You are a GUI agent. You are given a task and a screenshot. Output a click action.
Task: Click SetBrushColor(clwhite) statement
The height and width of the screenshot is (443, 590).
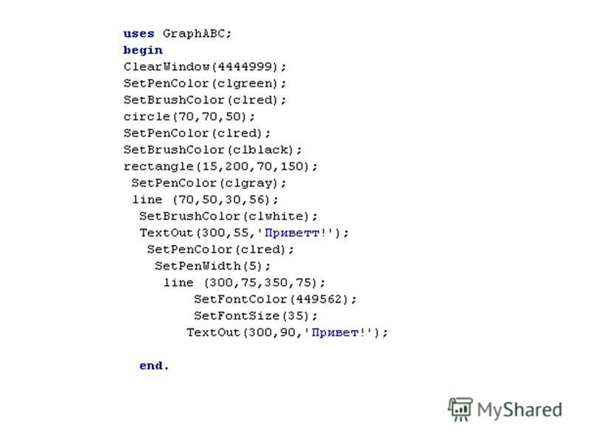click(x=229, y=216)
